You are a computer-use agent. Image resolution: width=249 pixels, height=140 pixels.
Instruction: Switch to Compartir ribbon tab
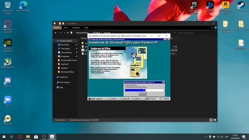click(76, 28)
